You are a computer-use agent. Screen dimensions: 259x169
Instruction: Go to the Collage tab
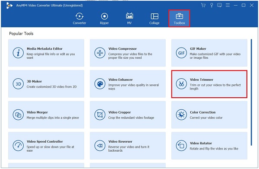[155, 19]
